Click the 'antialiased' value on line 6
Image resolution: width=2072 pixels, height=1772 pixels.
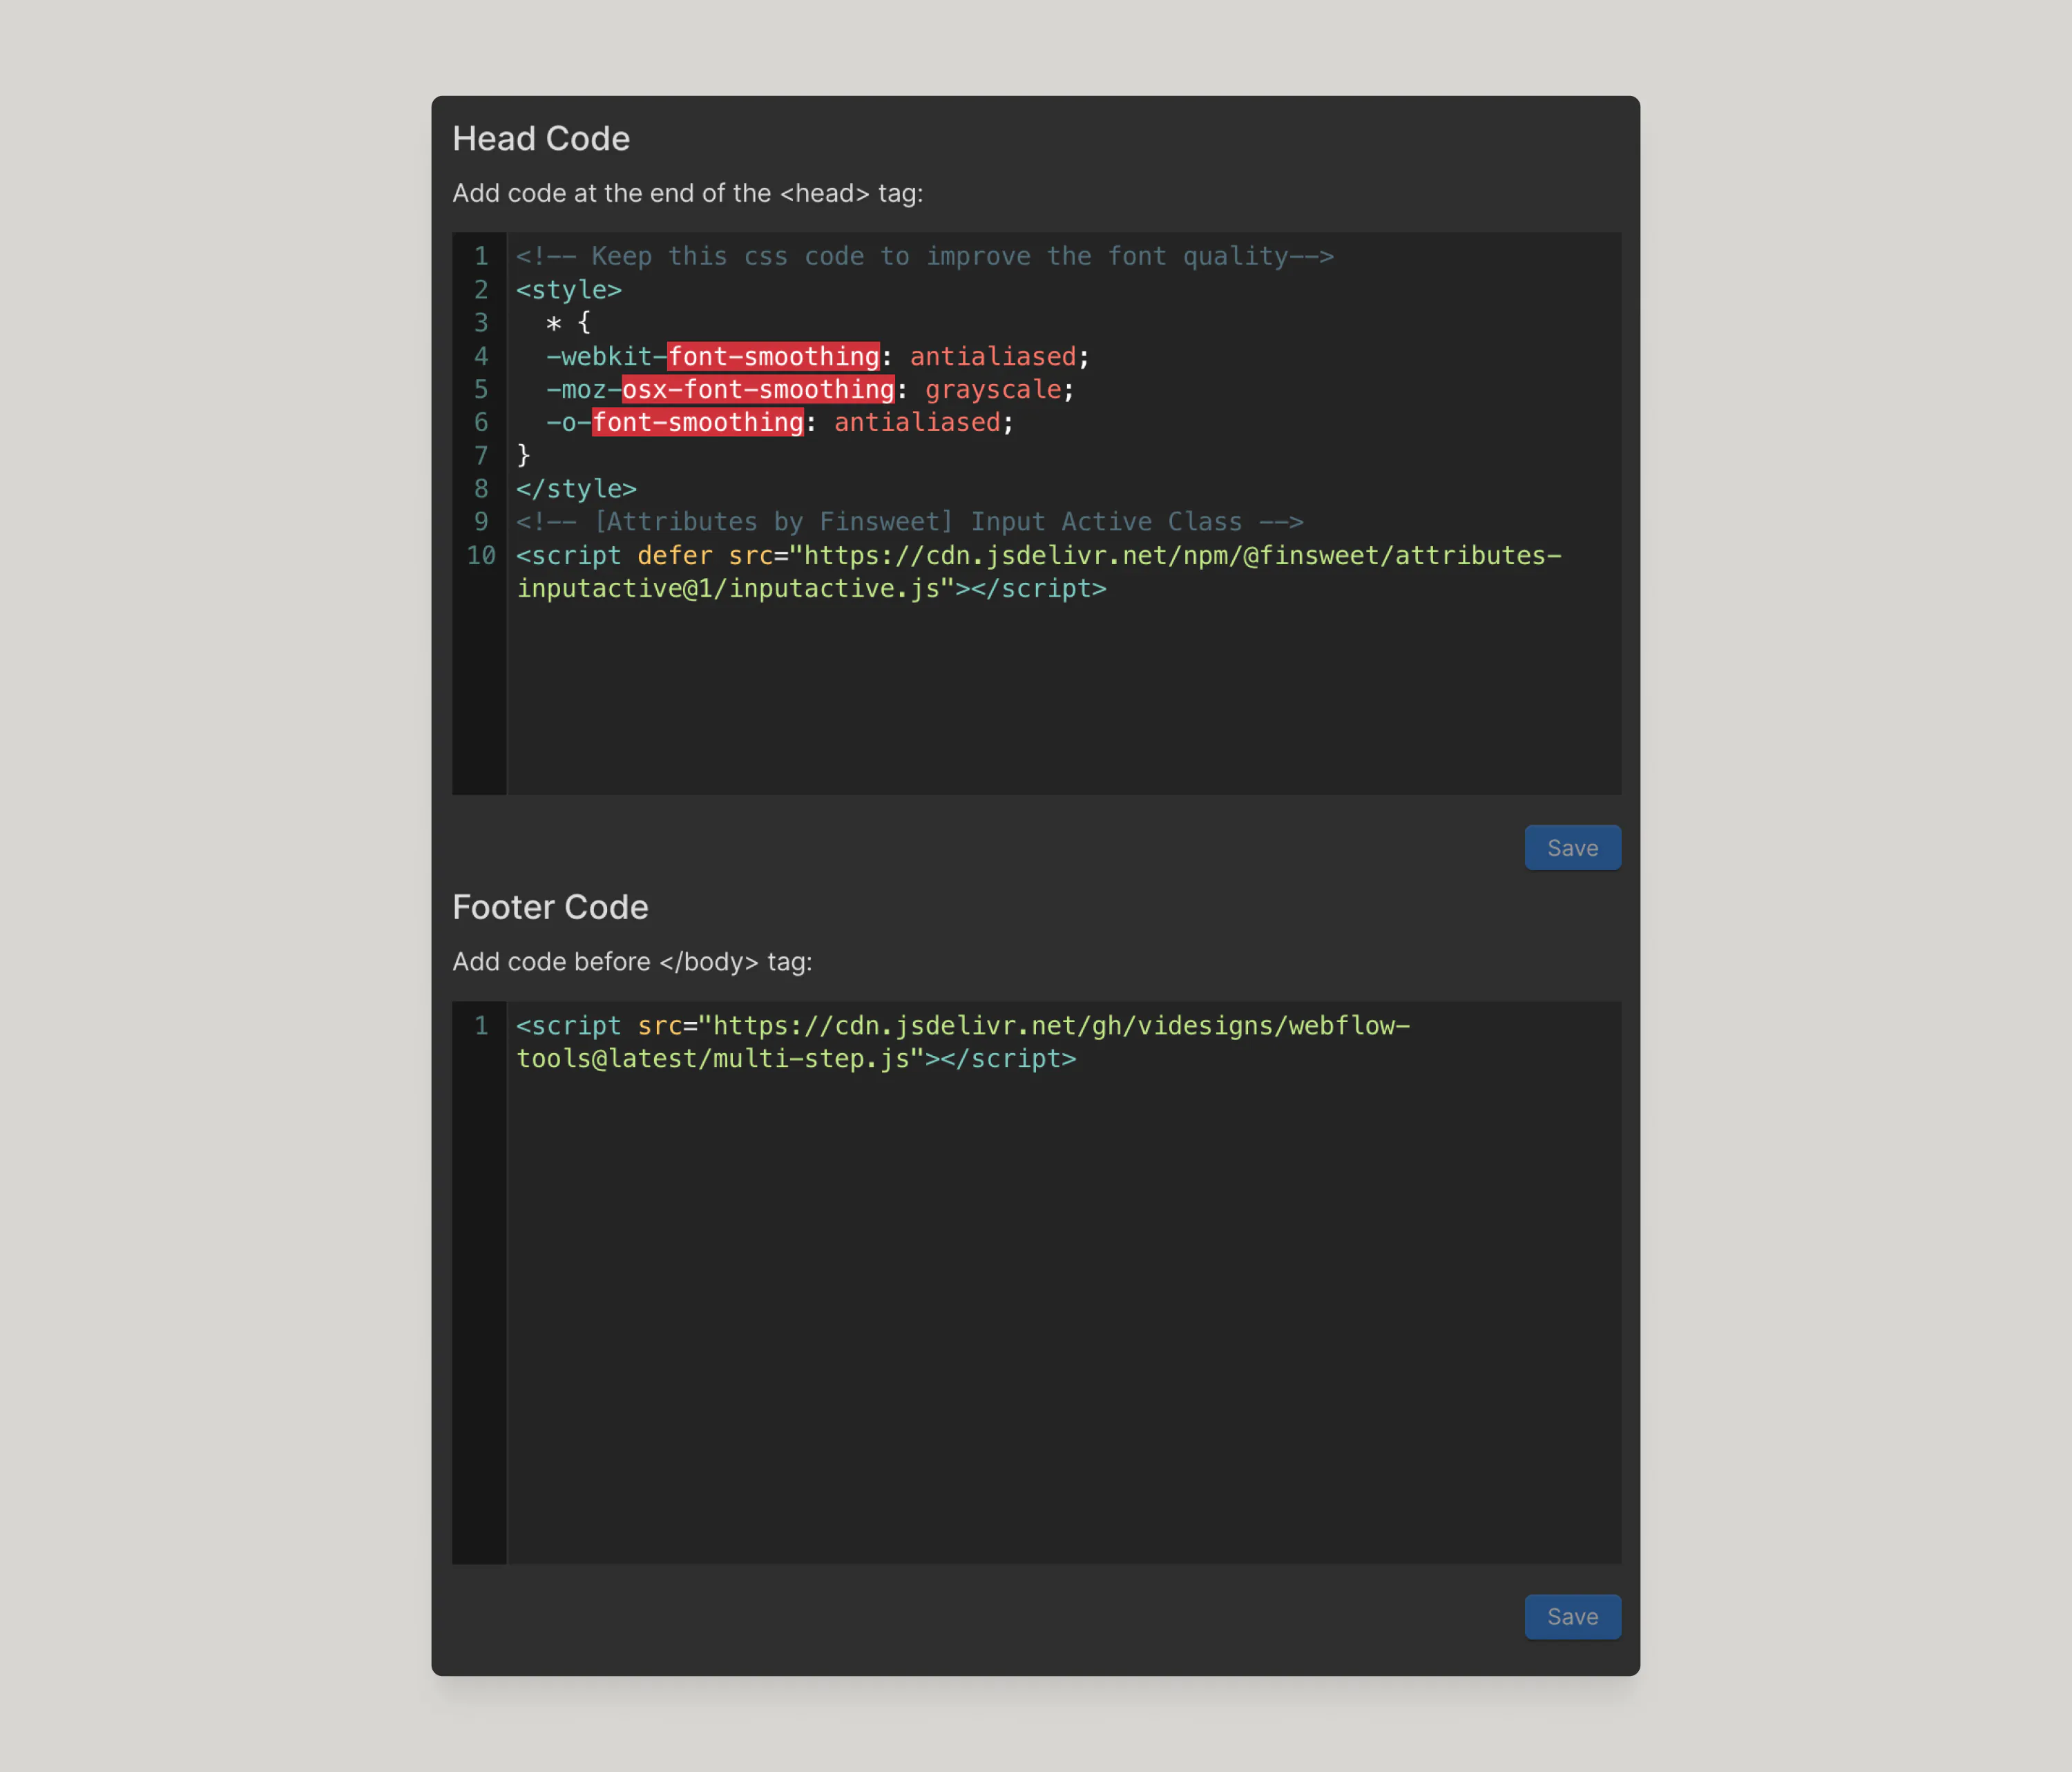(917, 423)
